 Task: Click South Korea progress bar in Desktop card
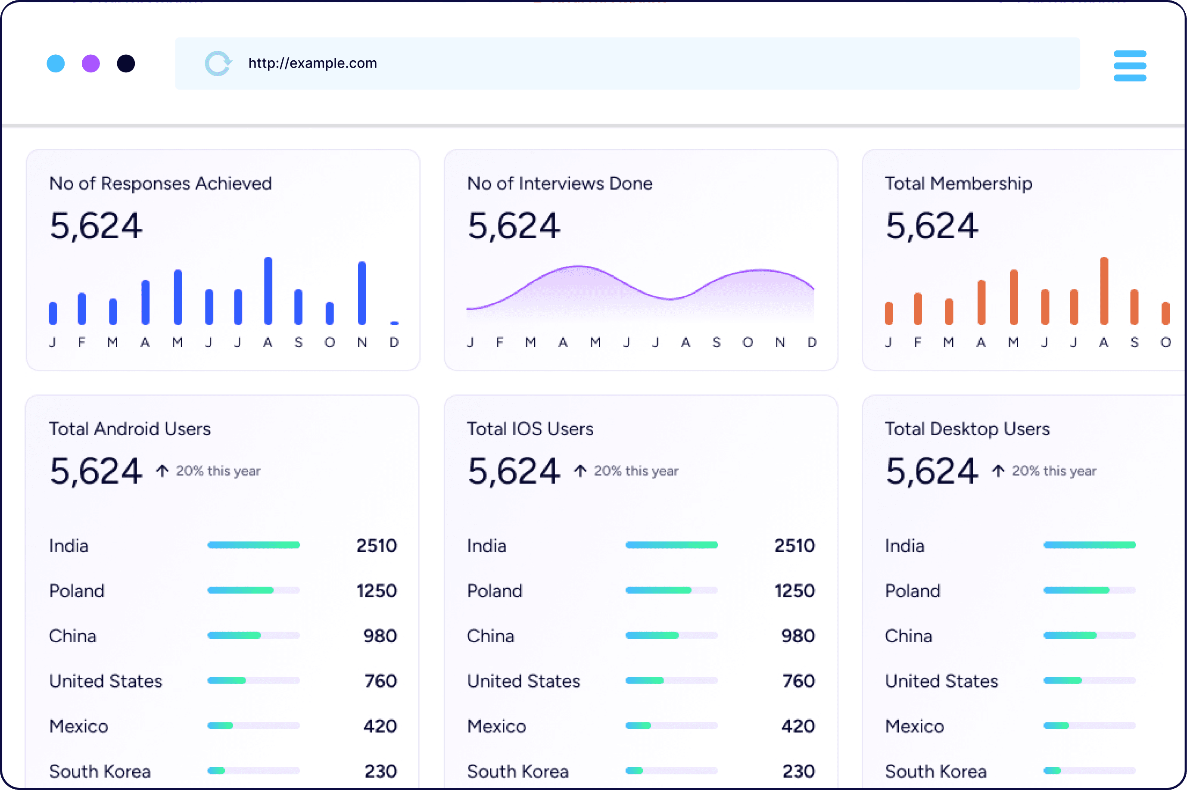tap(1090, 770)
